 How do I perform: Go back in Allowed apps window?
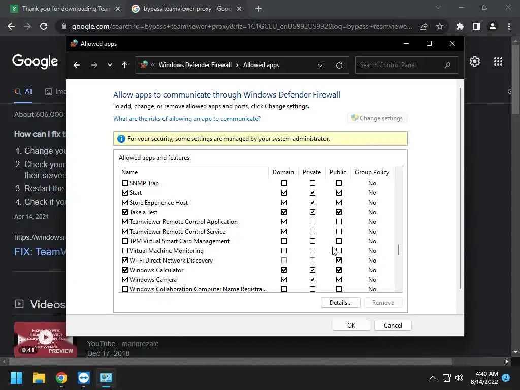coord(77,65)
